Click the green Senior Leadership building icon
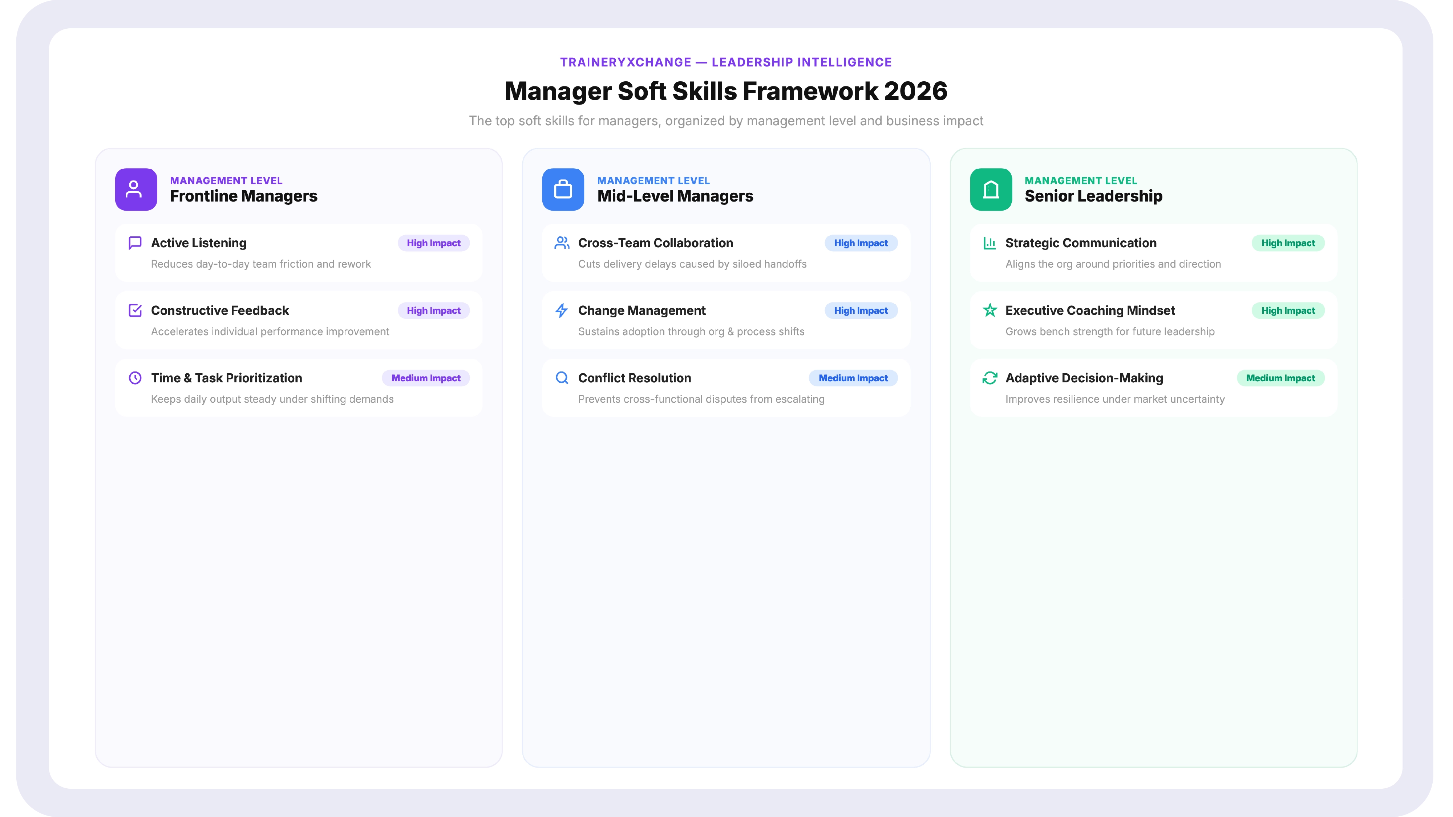 coord(991,190)
